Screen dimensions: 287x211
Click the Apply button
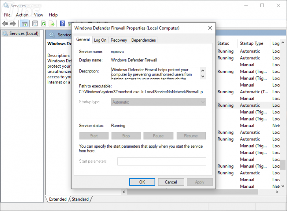200,182
